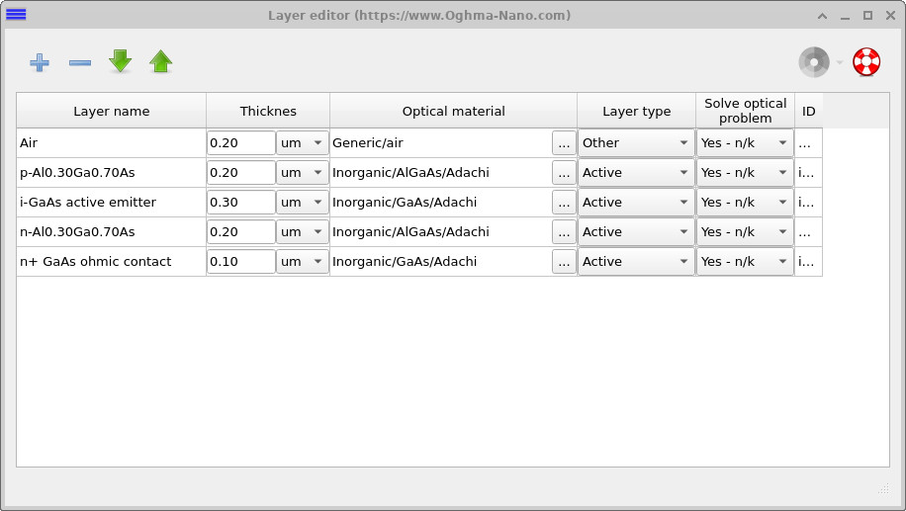
Task: Edit thickness value of n-Al0.30Ga0.70As layer
Action: (241, 231)
